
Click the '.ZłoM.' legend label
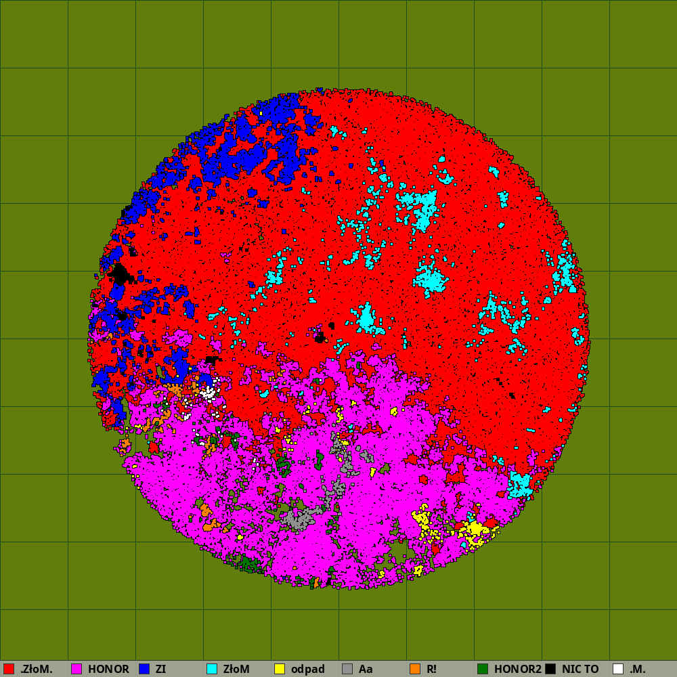click(37, 670)
